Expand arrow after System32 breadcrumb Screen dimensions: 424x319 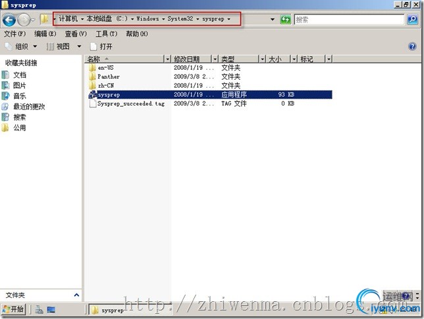pos(198,19)
